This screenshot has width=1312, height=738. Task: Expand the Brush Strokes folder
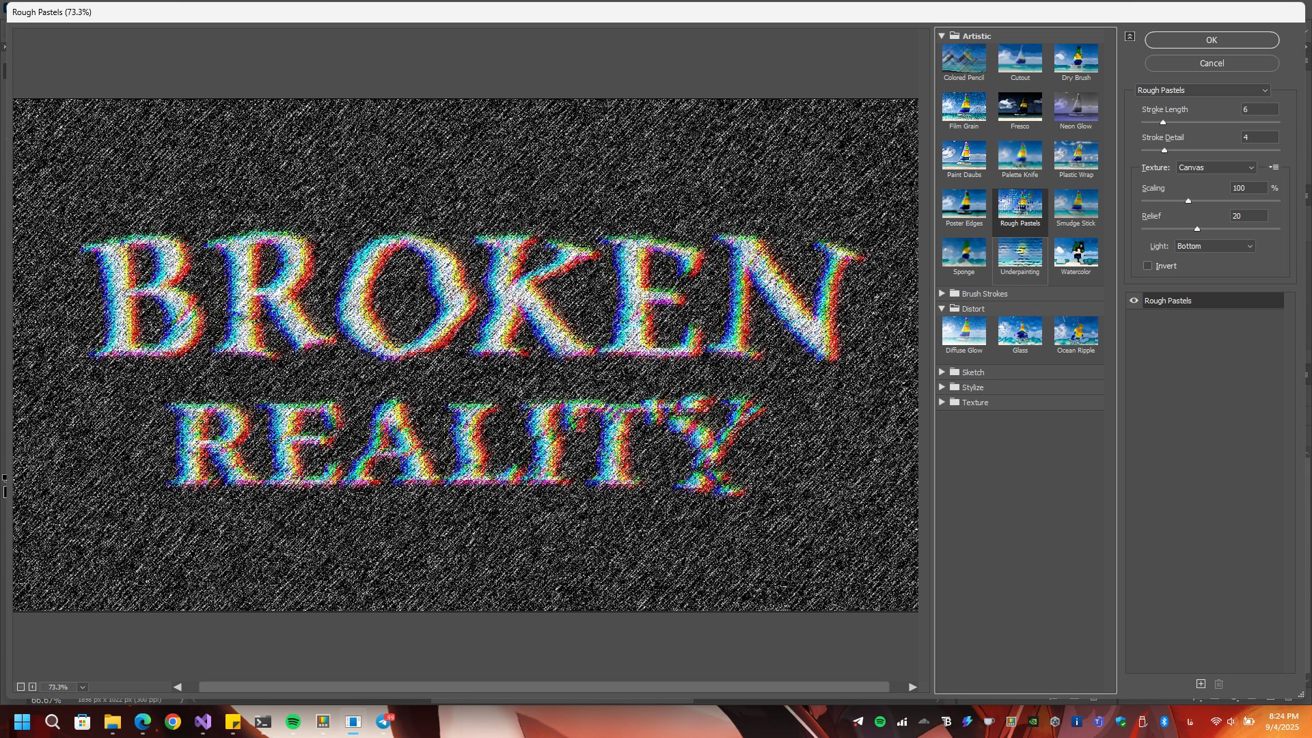coord(942,293)
